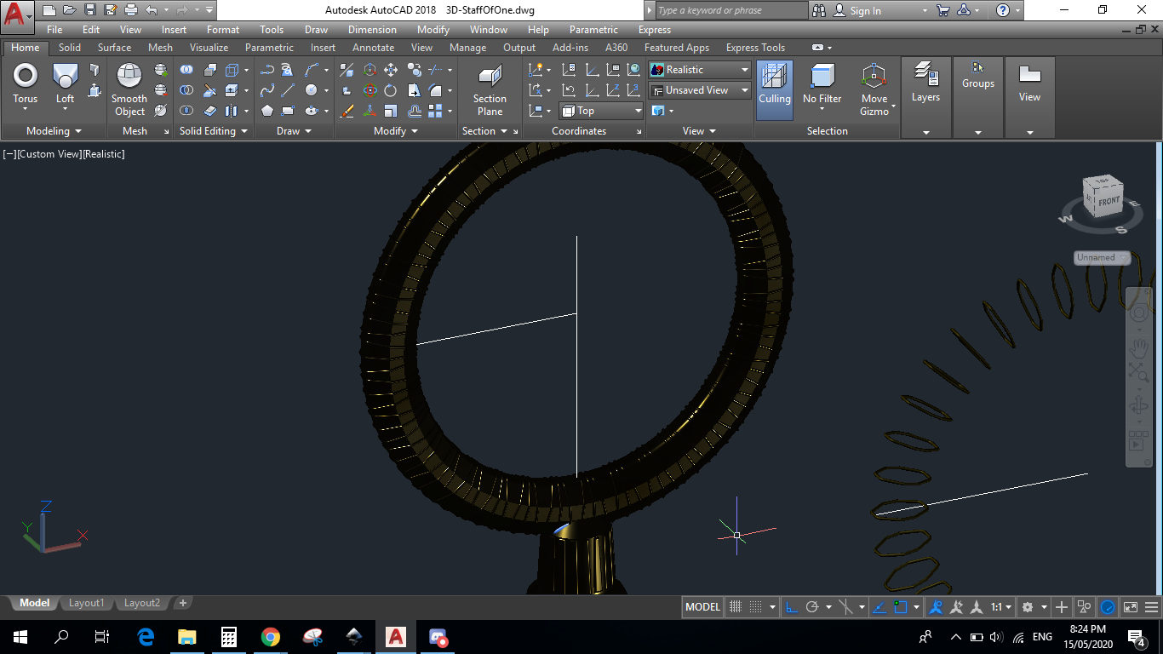The width and height of the screenshot is (1163, 654).
Task: Click the Realistic viewport visual style label
Action: [x=103, y=154]
